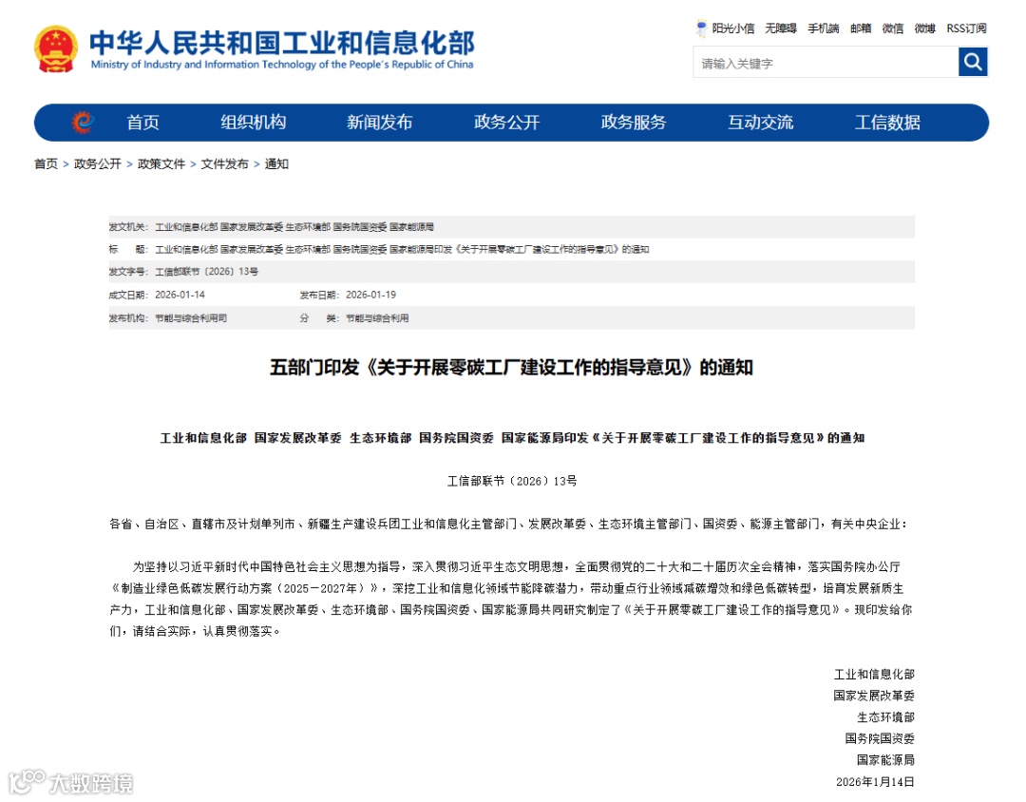Click the 微博 link
The width and height of the screenshot is (1026, 802).
click(924, 29)
